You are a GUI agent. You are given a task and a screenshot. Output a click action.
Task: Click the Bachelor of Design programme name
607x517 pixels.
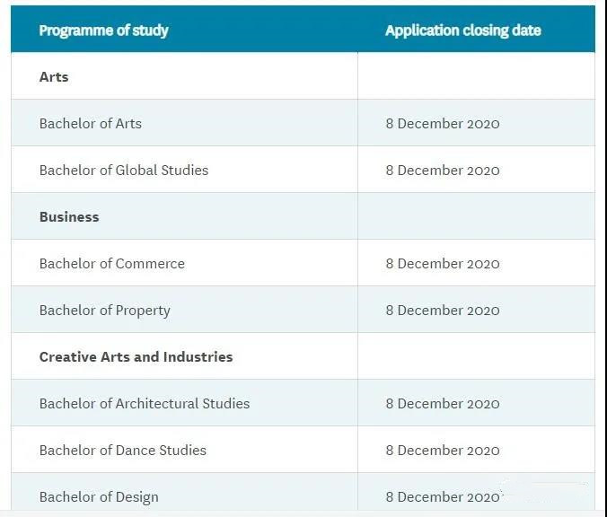99,497
